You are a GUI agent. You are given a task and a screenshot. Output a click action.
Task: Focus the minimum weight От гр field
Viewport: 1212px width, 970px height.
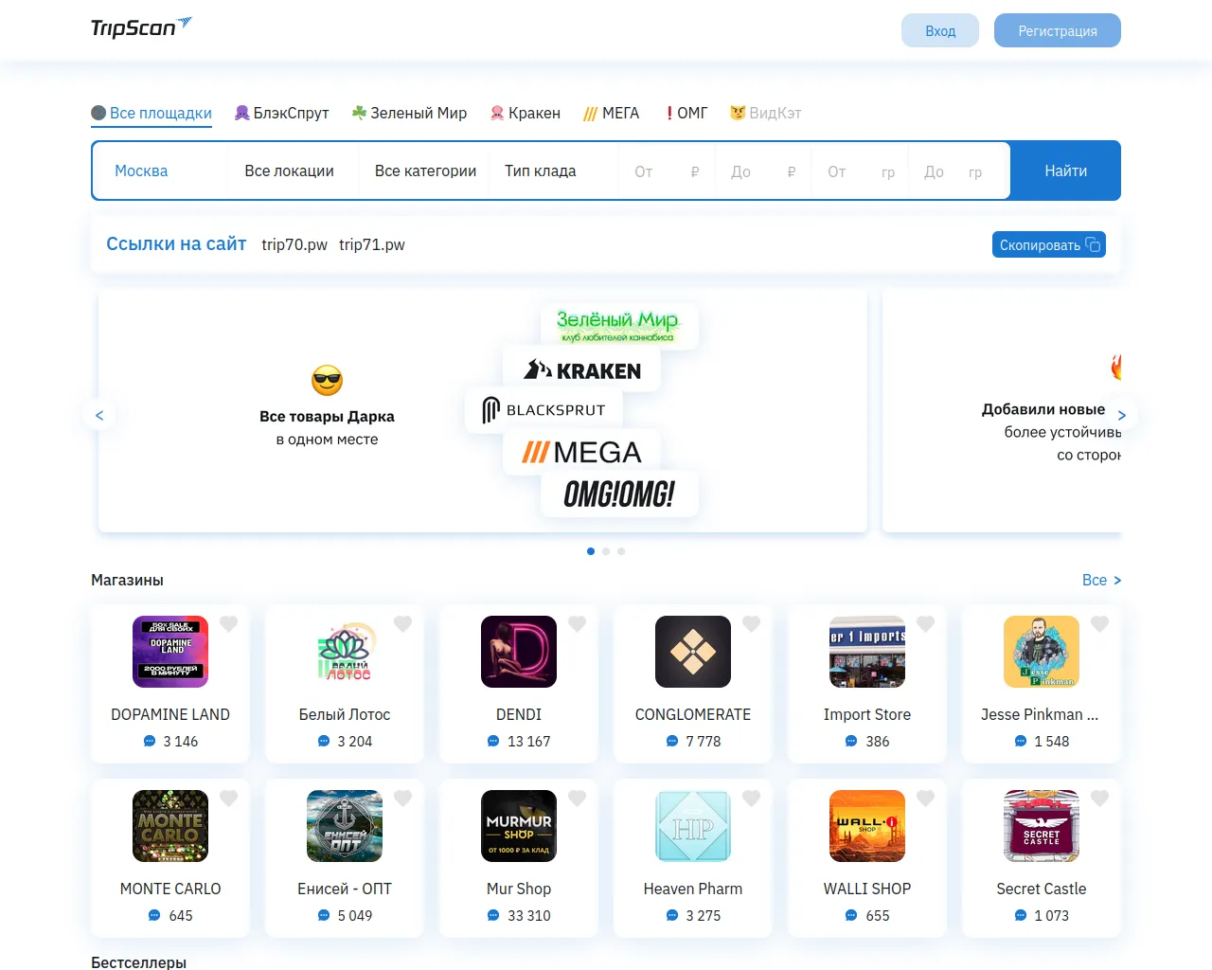click(861, 171)
